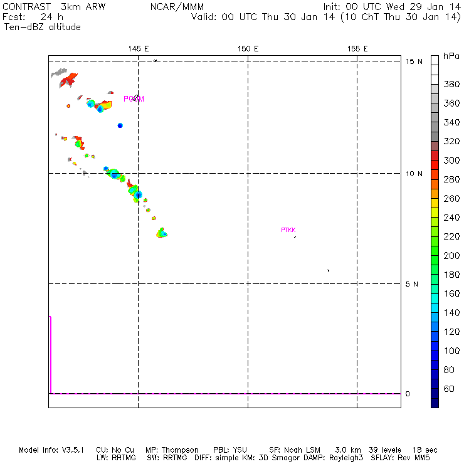Click the 220 color bar value
Image resolution: width=464 pixels, height=464 pixels.
(x=451, y=236)
